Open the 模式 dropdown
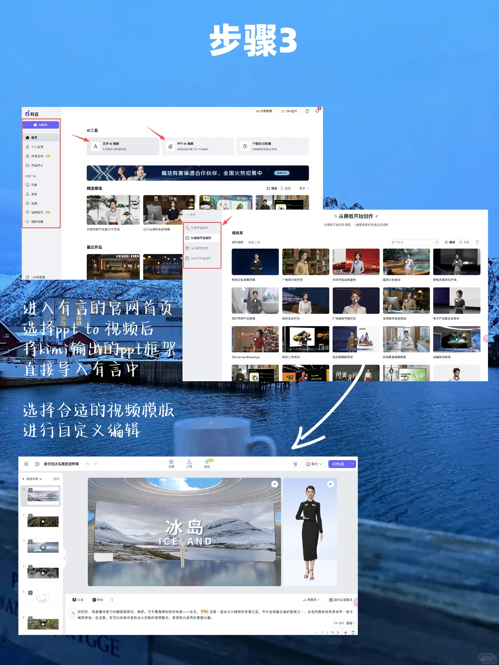This screenshot has height=665, width=499. coord(314,464)
